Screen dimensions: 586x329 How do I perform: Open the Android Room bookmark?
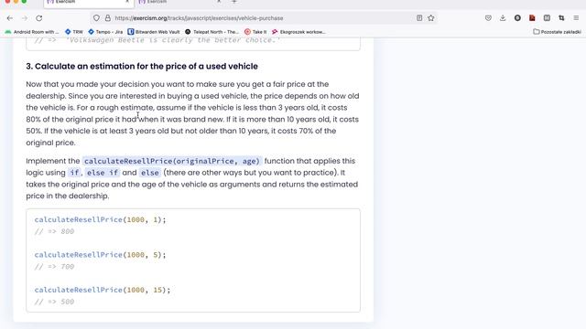click(32, 32)
